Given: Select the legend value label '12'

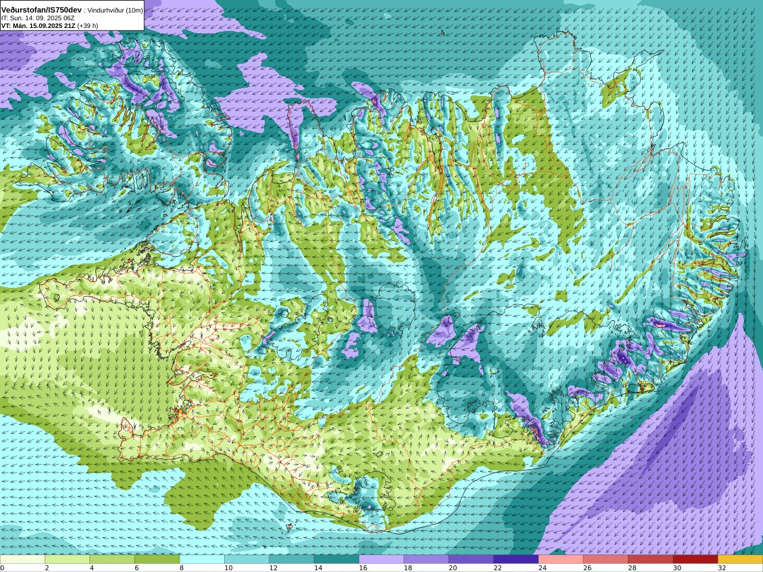Looking at the screenshot, I should [273, 568].
